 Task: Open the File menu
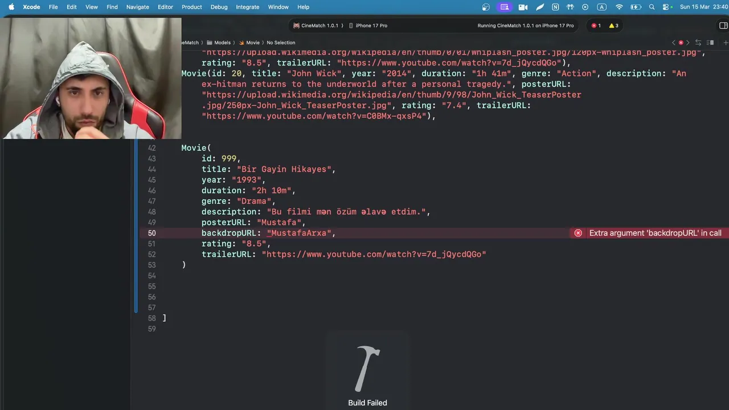coord(53,7)
